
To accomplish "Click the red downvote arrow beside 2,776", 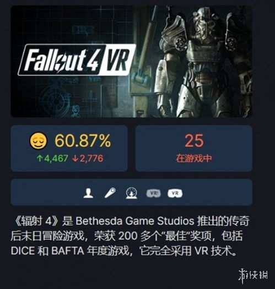I will (x=75, y=159).
